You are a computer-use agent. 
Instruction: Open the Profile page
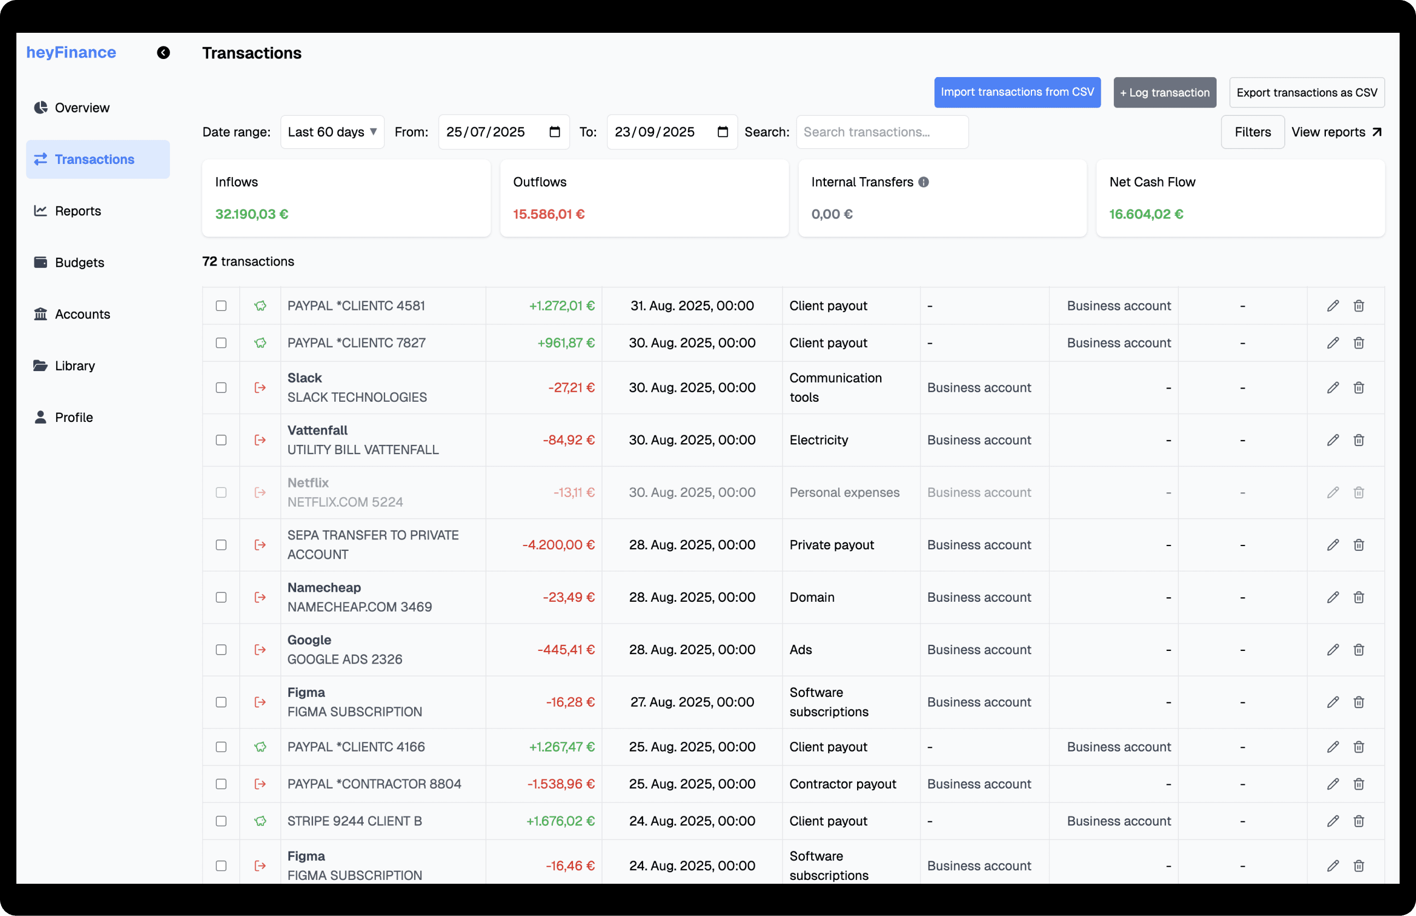pos(98,418)
